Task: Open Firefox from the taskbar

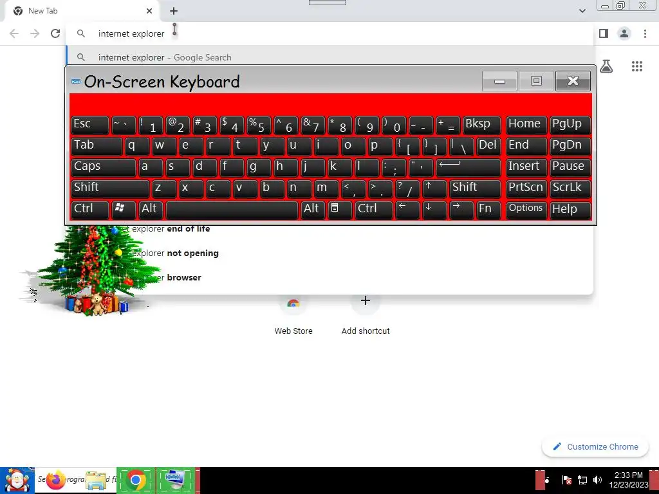Action: pos(55,480)
